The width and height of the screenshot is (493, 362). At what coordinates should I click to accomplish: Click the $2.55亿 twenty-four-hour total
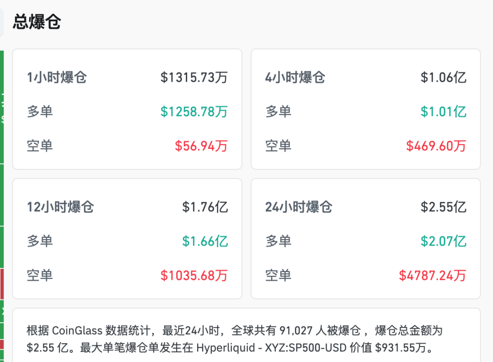444,207
